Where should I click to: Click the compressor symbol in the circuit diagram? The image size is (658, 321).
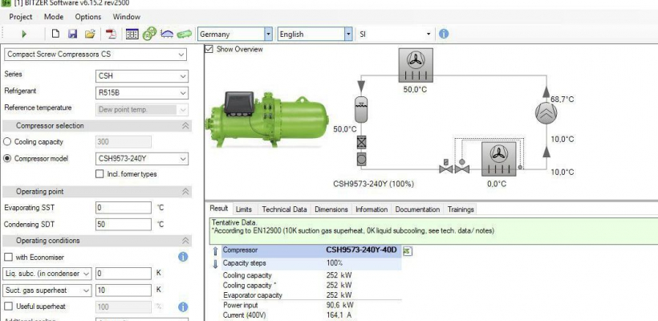[546, 112]
